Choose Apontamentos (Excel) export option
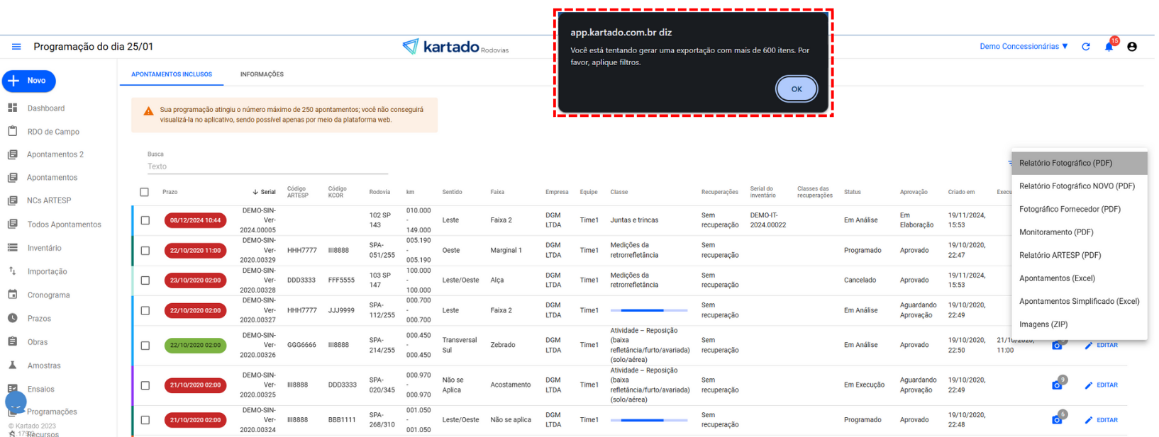The image size is (1159, 437). click(x=1057, y=278)
